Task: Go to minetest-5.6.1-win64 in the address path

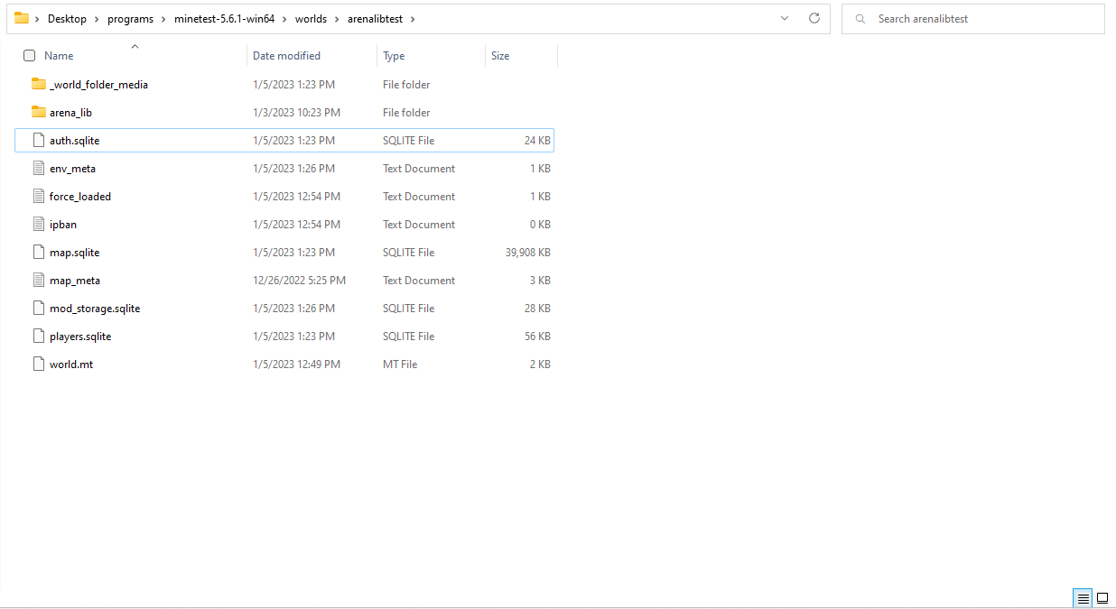Action: [x=224, y=19]
